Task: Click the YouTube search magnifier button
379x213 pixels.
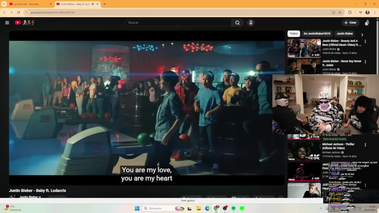Action: tap(237, 23)
